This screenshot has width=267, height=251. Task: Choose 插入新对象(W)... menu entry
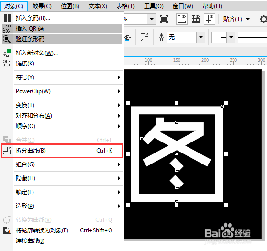(x=62, y=53)
